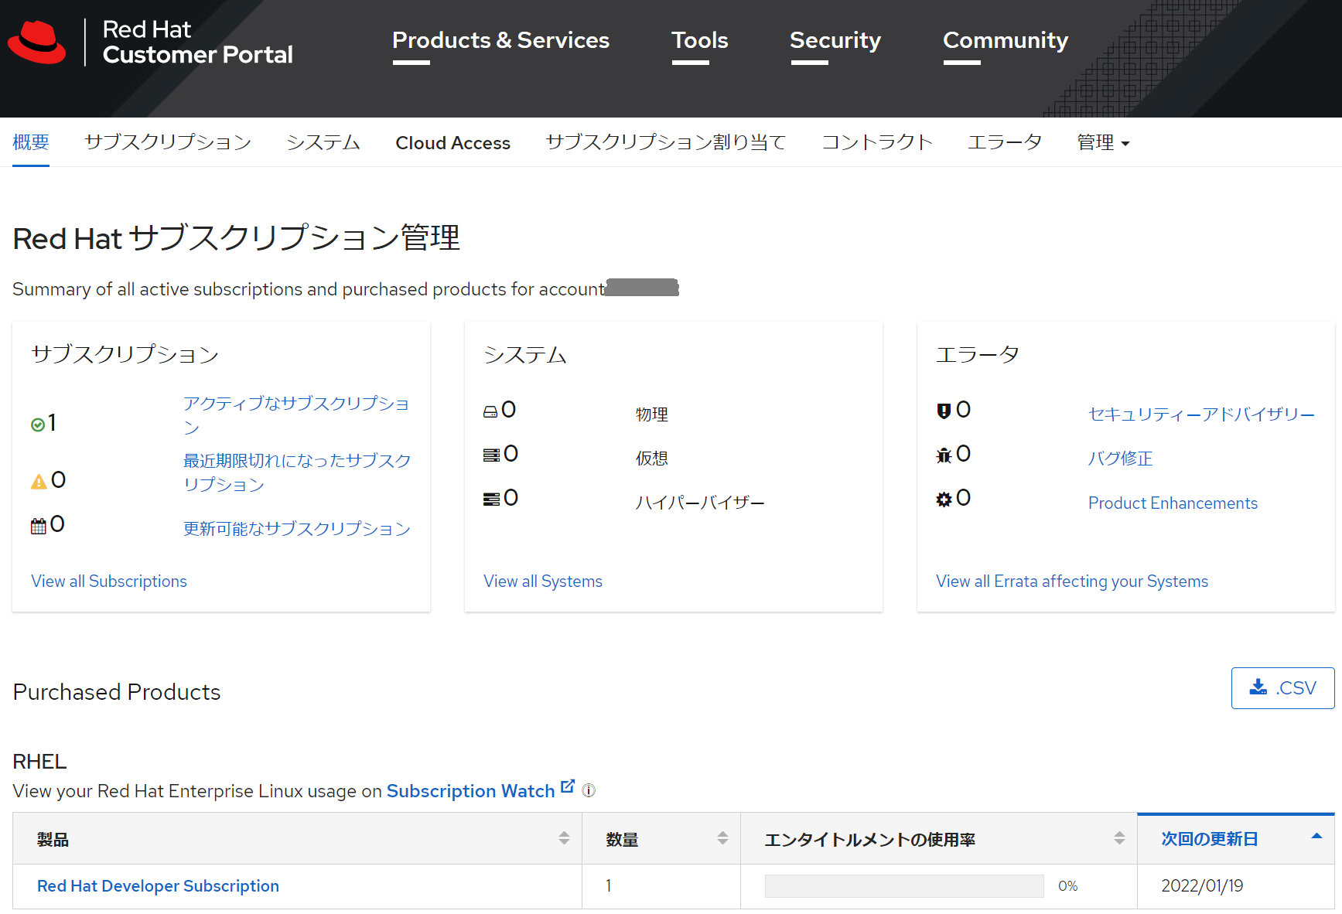Switch to サブスクリプション tab

click(x=168, y=142)
